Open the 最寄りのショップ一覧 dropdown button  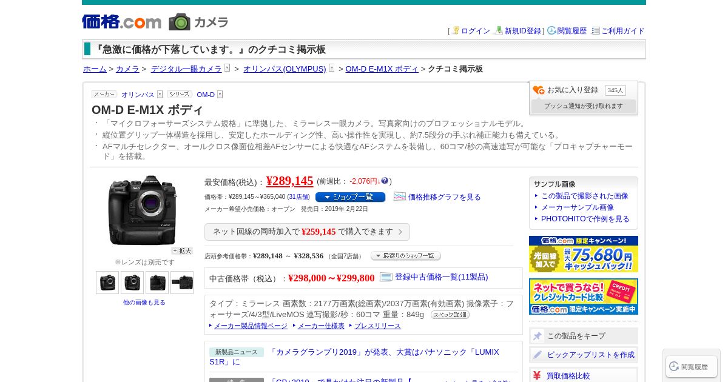[406, 256]
